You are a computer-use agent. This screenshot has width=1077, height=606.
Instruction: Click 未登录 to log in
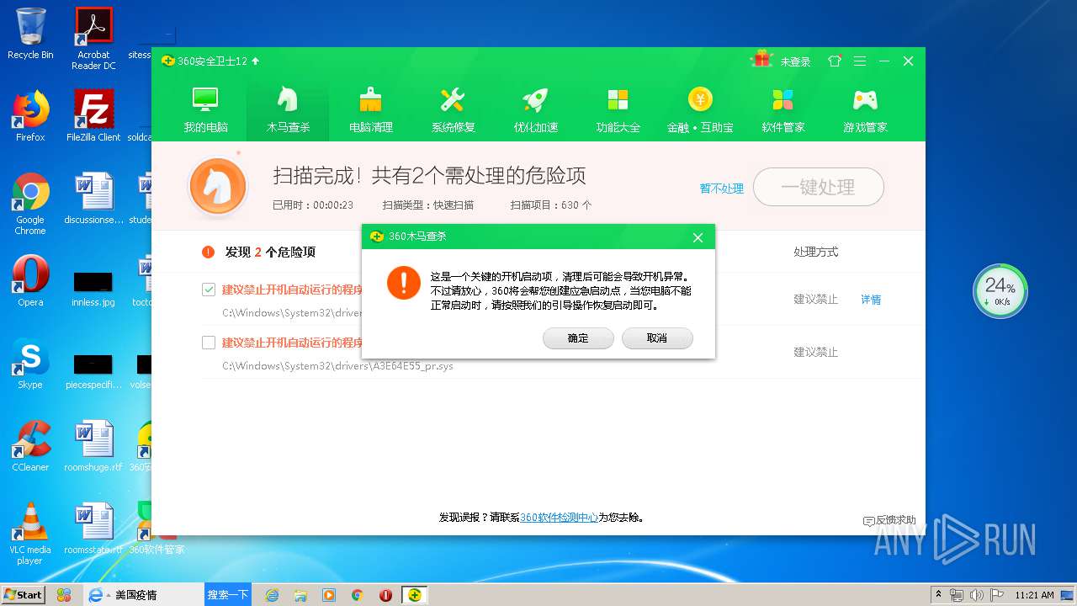point(795,62)
